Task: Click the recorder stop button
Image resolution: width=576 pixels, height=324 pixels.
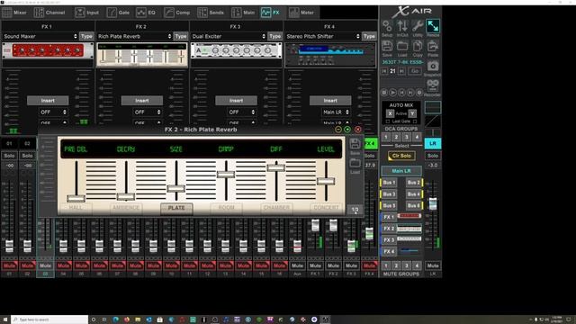Action: click(384, 93)
